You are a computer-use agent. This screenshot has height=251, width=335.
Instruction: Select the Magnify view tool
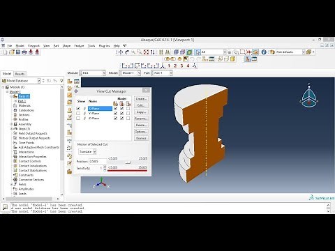(x=133, y=52)
